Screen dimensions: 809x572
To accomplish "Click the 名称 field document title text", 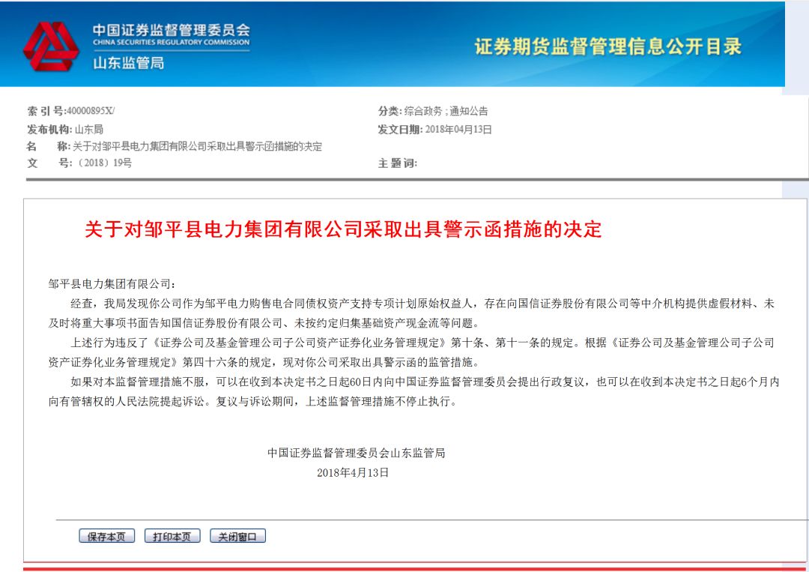I will [x=197, y=146].
